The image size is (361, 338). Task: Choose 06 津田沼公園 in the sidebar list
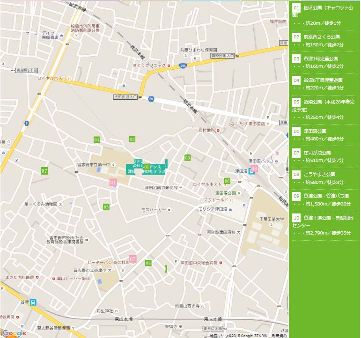(315, 131)
